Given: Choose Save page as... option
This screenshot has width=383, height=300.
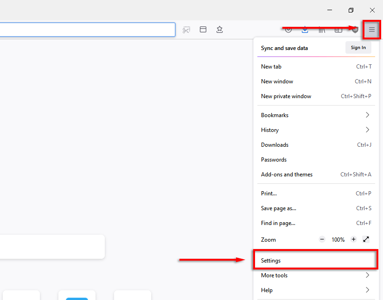Looking at the screenshot, I should point(316,208).
